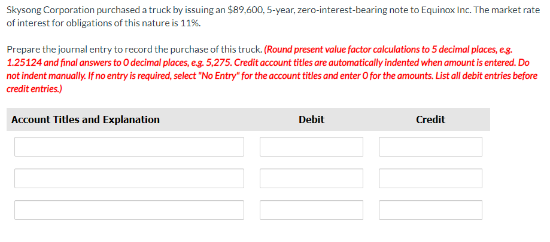550x242 pixels.
Task: Click the Credit column header
Action: point(430,120)
